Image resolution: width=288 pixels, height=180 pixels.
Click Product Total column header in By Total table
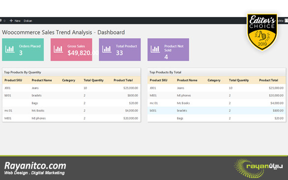268,80
